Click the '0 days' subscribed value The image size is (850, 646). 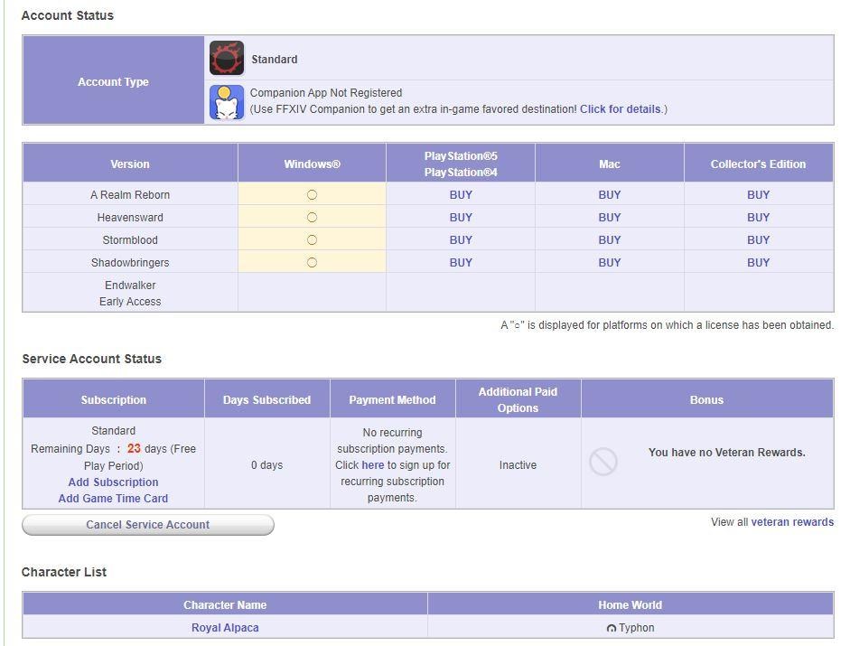tap(266, 464)
